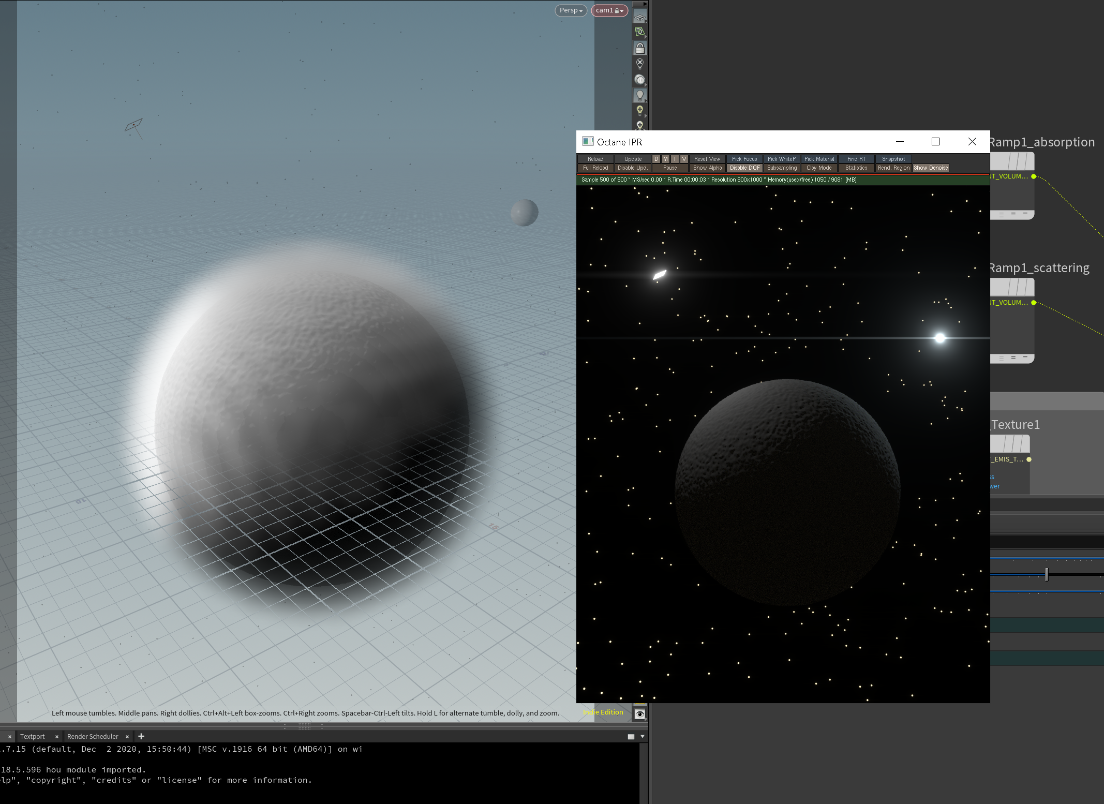This screenshot has height=804, width=1104.
Task: Toggle the reference plane grid icon
Action: click(x=640, y=18)
